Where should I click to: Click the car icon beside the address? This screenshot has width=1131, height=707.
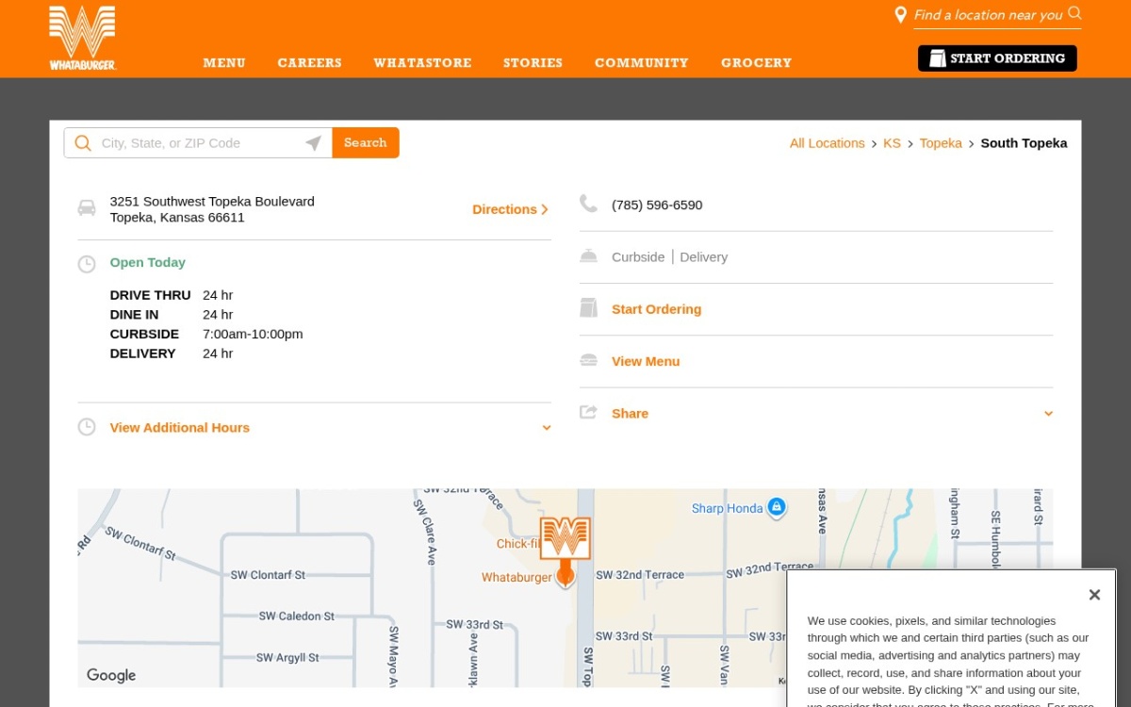pos(87,207)
